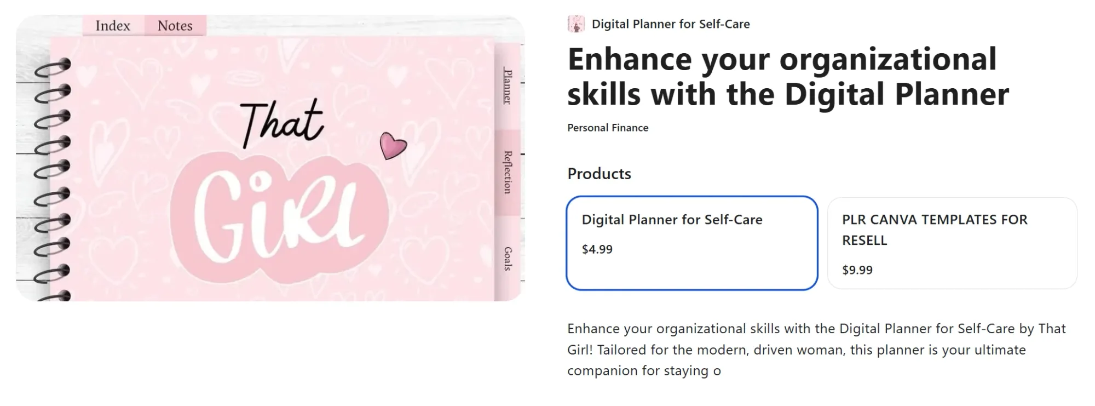Viewport: 1095px width, 406px height.
Task: Open the Digital Planner for Self-Care store name
Action: (x=671, y=24)
